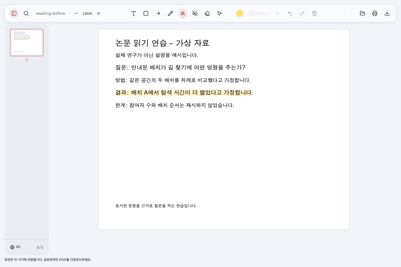Change language via the KO button
The image size is (401, 267).
pos(15,247)
